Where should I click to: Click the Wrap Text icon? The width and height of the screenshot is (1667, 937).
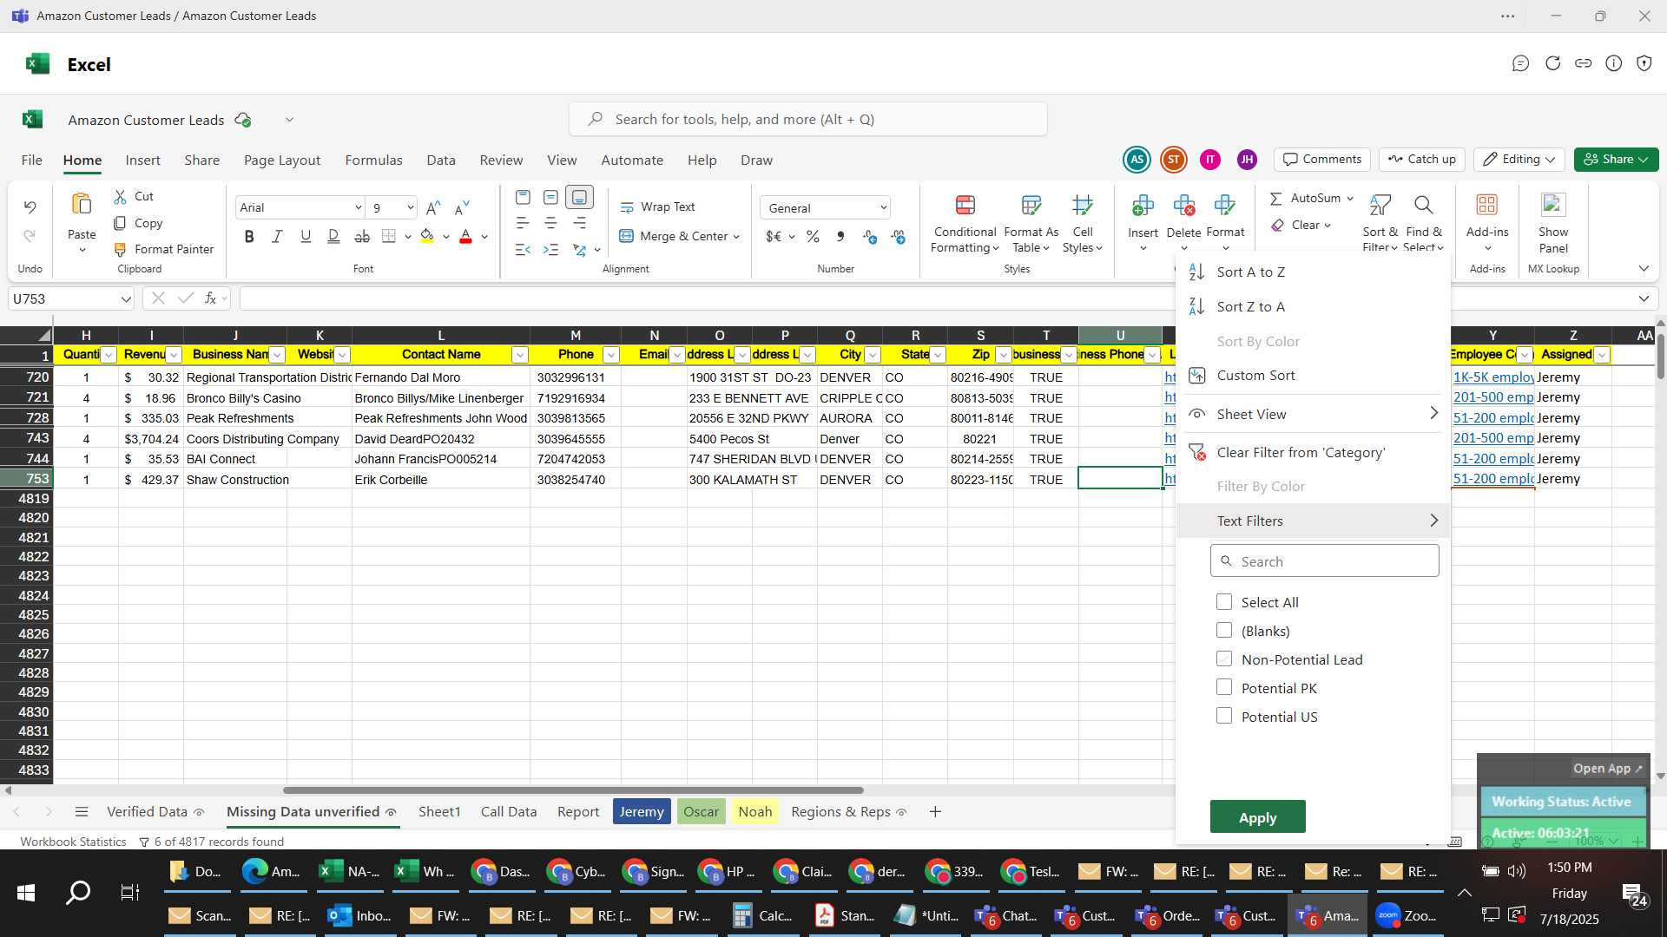tap(627, 207)
